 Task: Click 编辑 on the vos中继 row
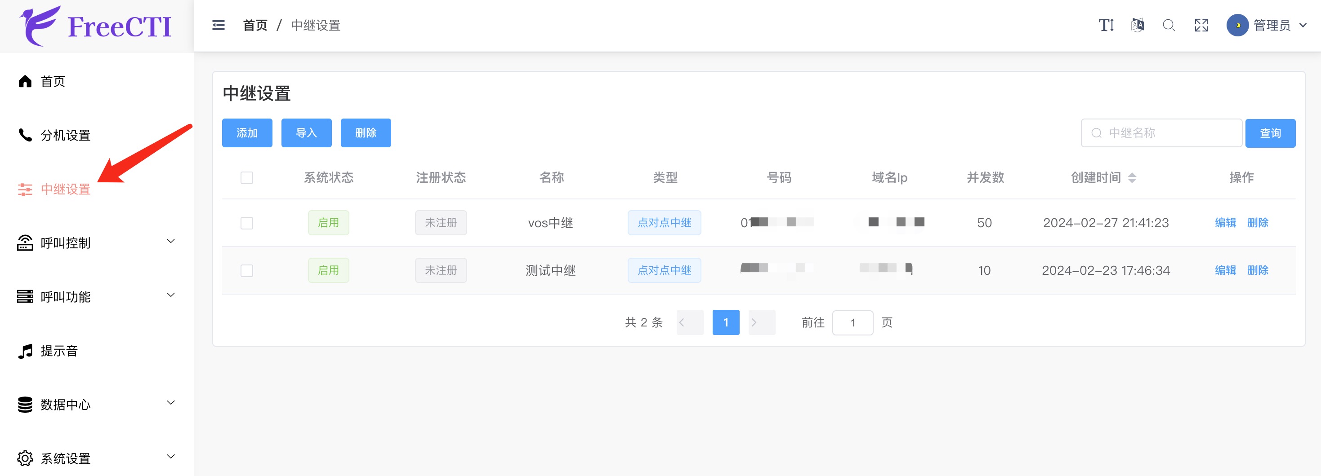[x=1226, y=223]
